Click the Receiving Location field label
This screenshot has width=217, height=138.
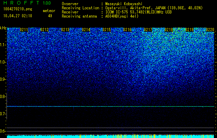(x=80, y=8)
